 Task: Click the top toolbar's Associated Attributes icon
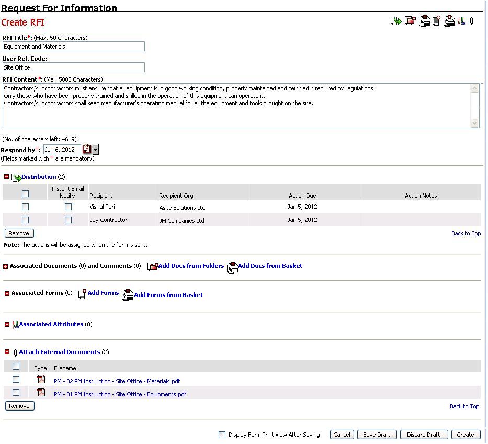coord(461,21)
